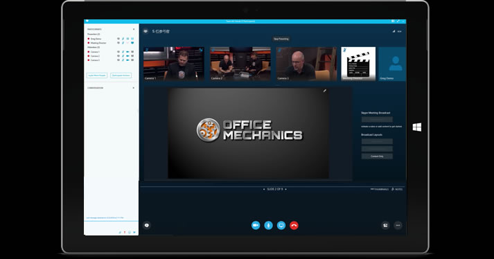Toggle Camera 3 microphone mute icon
The width and height of the screenshot is (494, 259).
pos(123,60)
